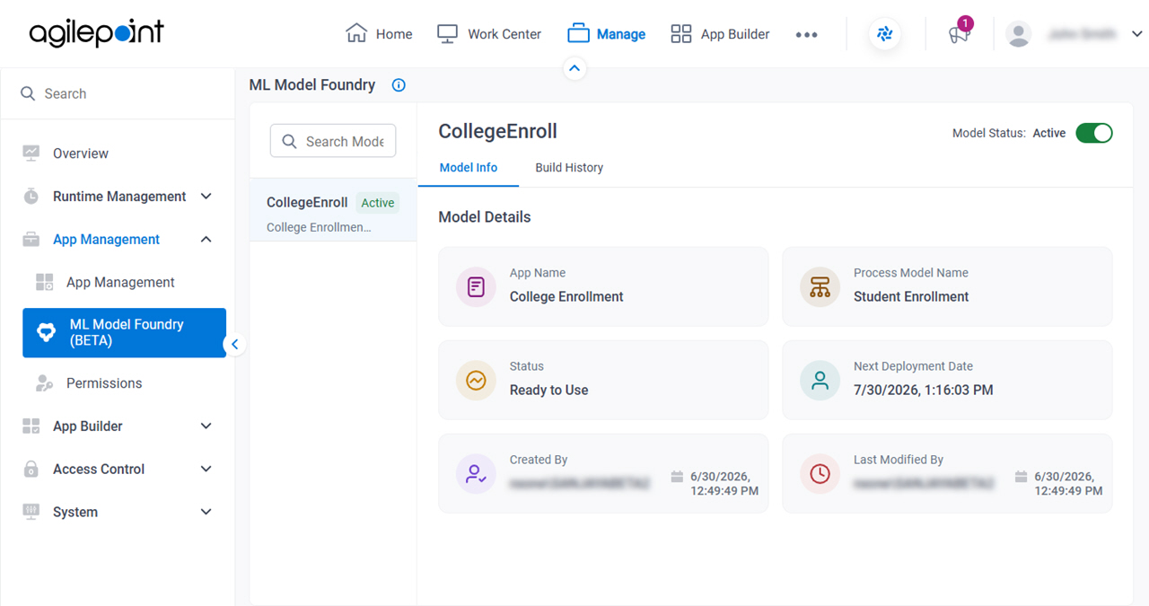This screenshot has width=1149, height=606.
Task: Toggle the Model Status Active switch
Action: click(x=1094, y=133)
